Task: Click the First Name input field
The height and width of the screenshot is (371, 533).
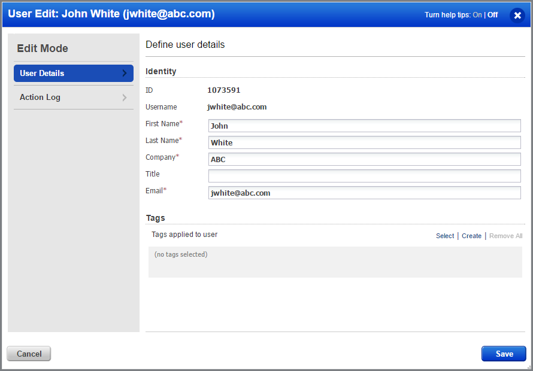Action: pyautogui.click(x=364, y=126)
